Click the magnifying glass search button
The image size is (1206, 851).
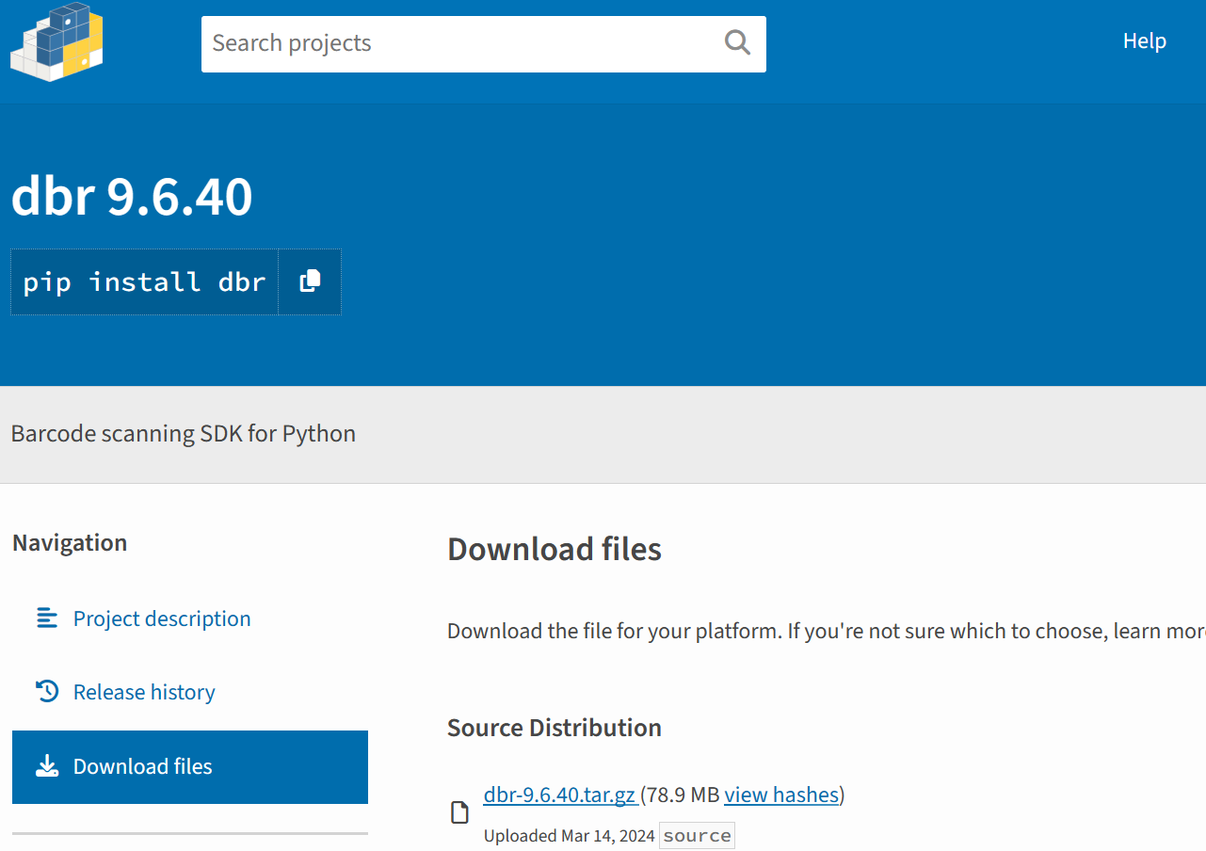click(737, 42)
